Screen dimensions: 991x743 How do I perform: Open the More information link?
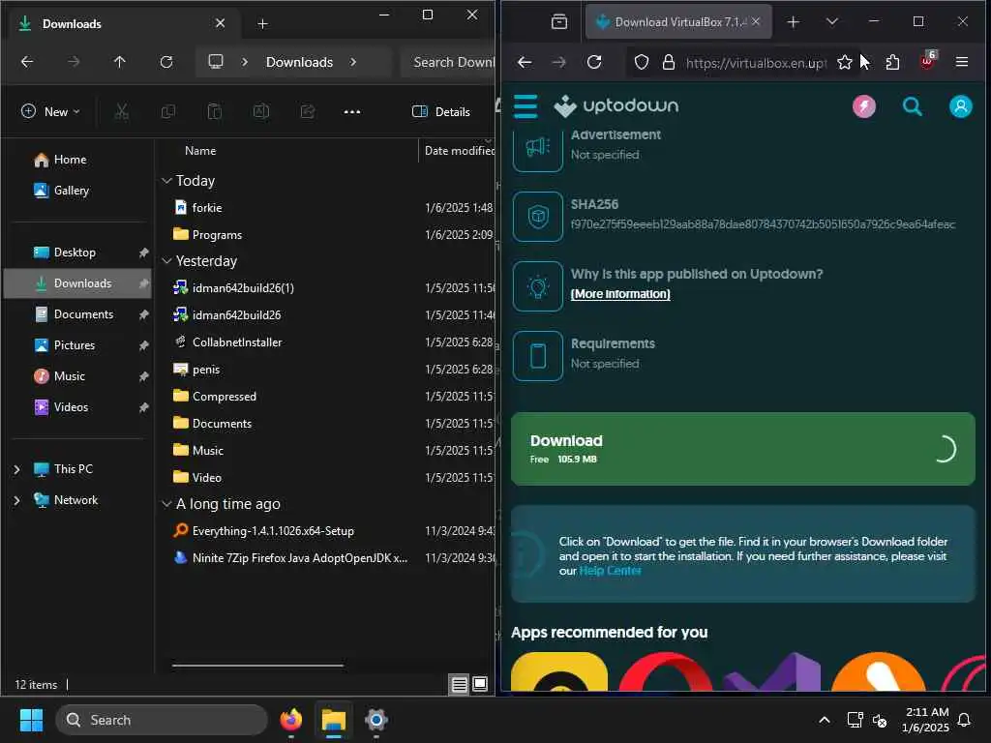pos(620,294)
